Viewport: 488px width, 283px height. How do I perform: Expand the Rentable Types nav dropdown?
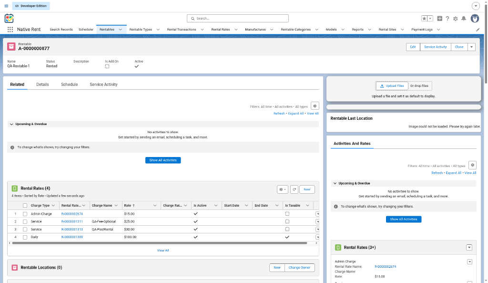(158, 30)
